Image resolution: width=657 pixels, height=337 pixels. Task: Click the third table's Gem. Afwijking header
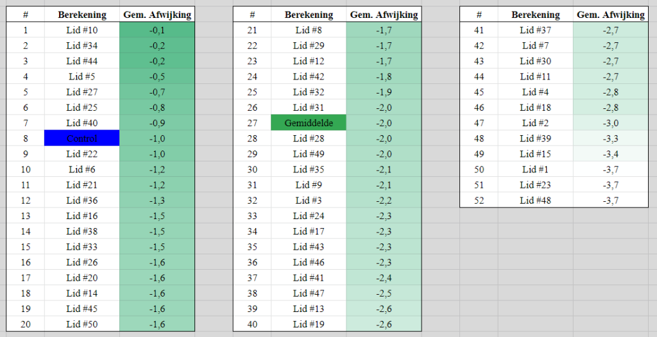tap(611, 15)
